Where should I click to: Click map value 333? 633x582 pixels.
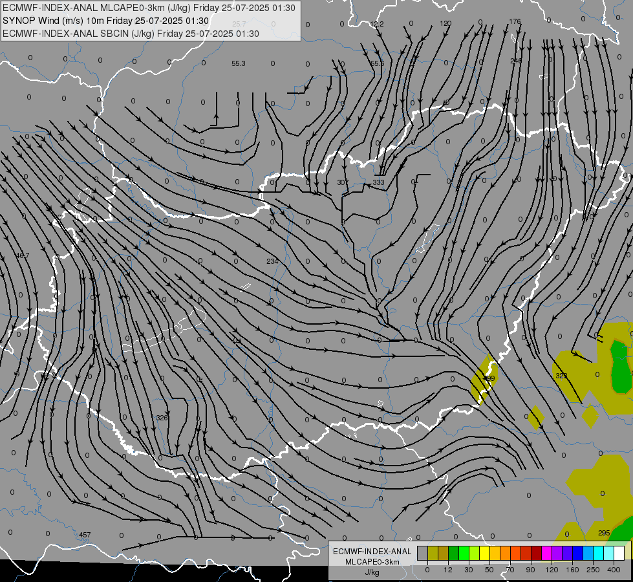(379, 182)
